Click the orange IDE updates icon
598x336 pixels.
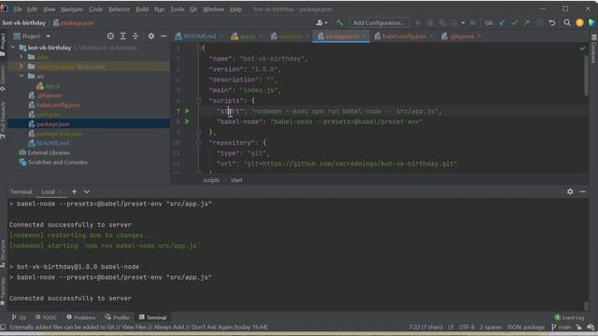click(x=579, y=22)
